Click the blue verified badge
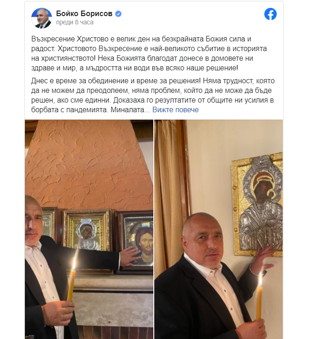This screenshot has width=326, height=339. tap(118, 14)
